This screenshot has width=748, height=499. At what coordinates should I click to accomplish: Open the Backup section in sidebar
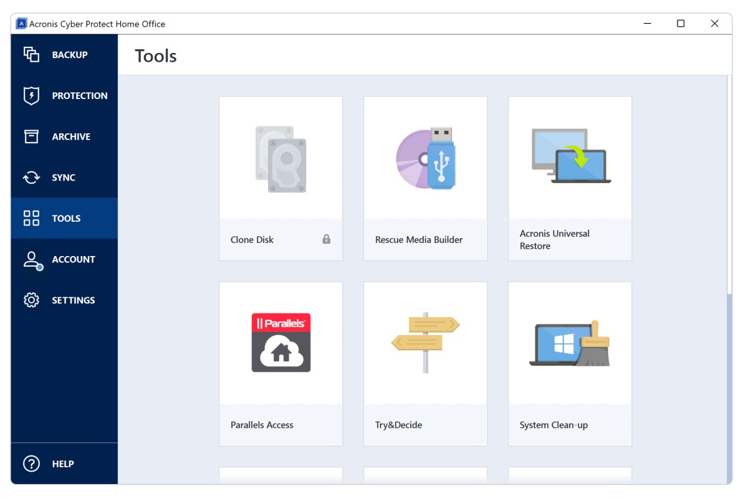click(x=64, y=55)
